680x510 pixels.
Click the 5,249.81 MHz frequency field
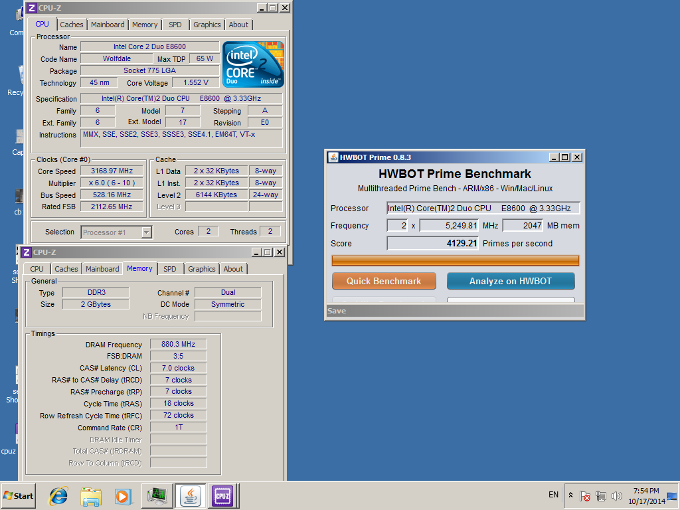tap(449, 226)
